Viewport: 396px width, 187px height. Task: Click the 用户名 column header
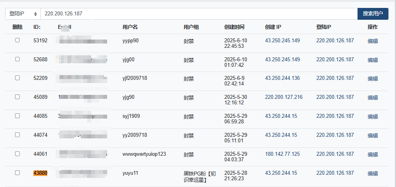coord(130,27)
